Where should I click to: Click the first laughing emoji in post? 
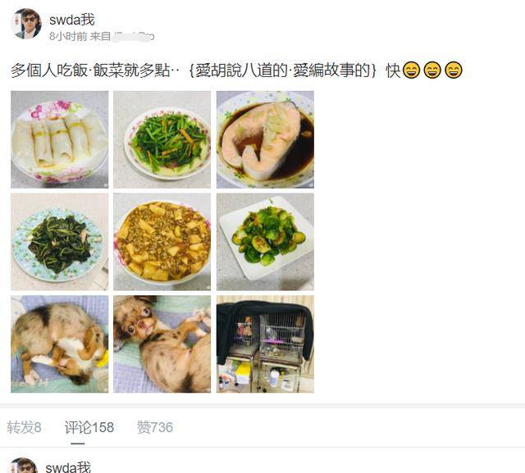(411, 70)
